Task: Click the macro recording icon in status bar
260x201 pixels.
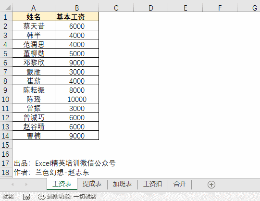Action: click(26, 197)
